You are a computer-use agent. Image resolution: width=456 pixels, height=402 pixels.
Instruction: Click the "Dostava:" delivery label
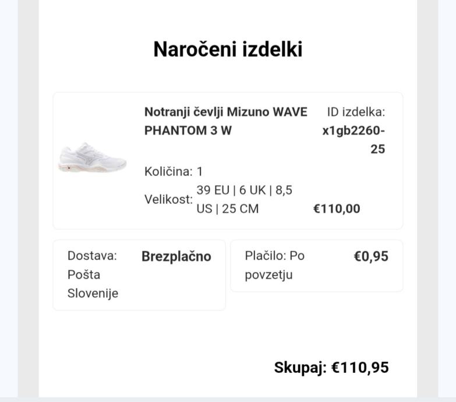92,256
